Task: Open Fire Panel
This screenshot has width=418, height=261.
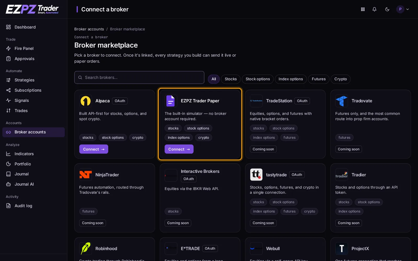Action: [33, 49]
